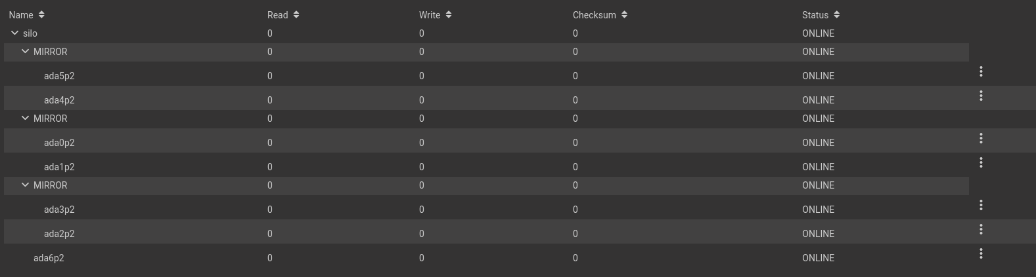Viewport: 1036px width, 277px height.
Task: Click ONLINE status of ada0p2
Action: [818, 143]
